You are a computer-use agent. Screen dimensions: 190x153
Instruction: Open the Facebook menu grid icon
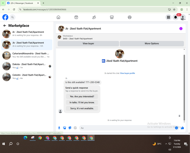[168, 17]
